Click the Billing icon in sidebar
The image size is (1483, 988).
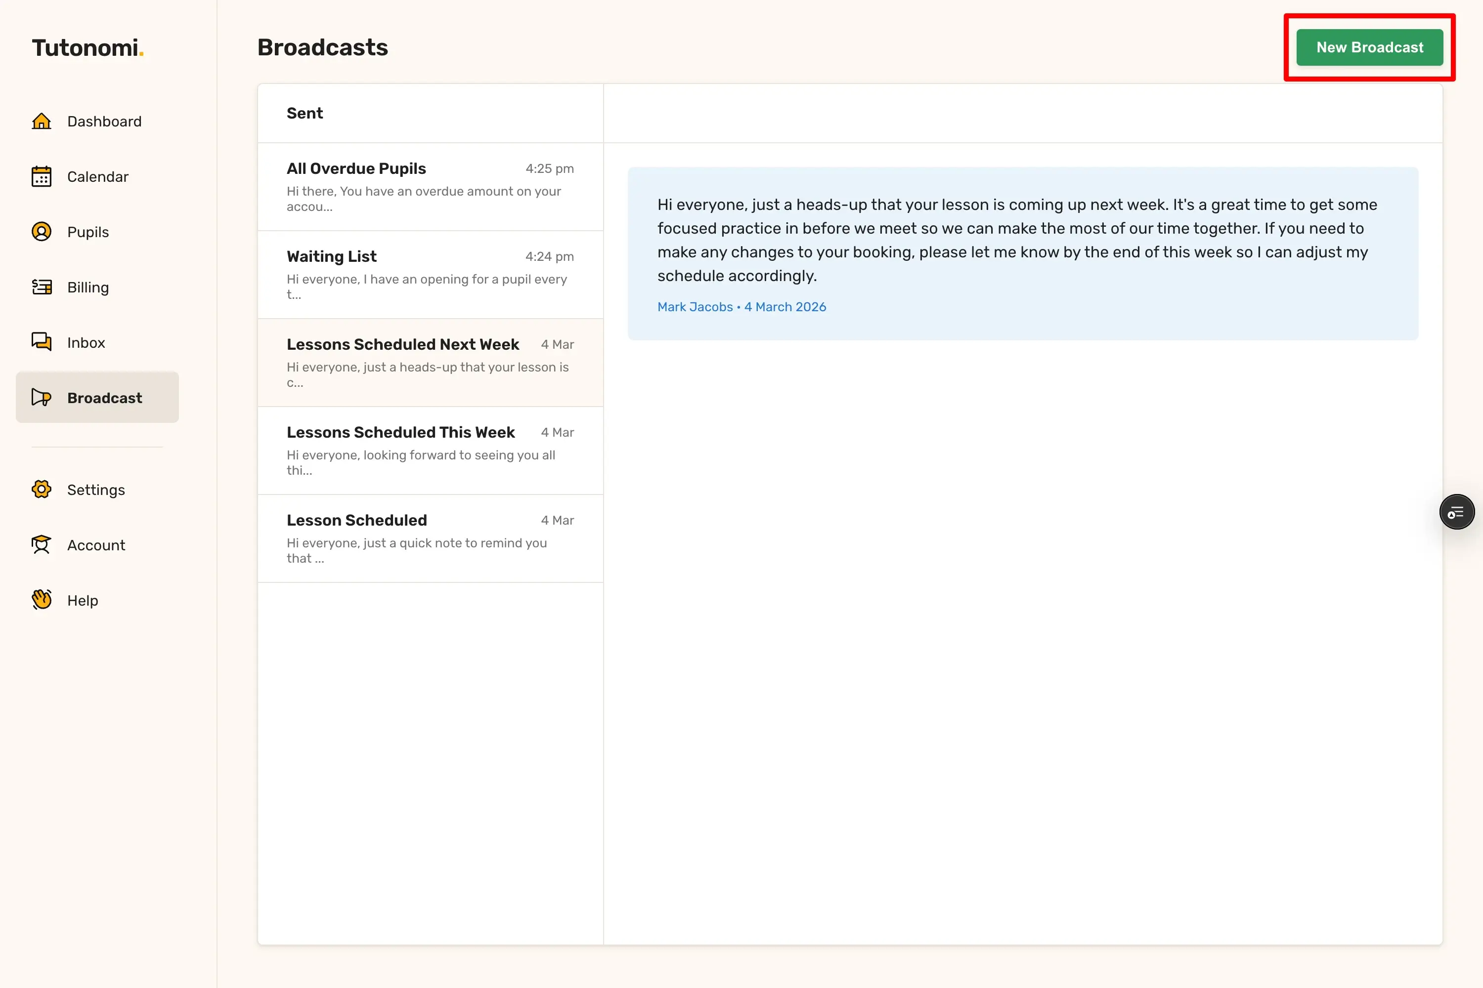pos(42,288)
